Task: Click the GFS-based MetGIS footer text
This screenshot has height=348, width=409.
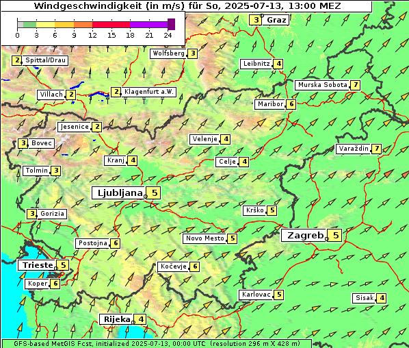Action: (x=157, y=344)
